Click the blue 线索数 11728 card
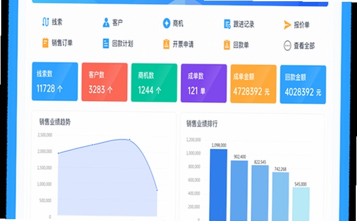This screenshot has height=221, width=357. coord(55,82)
